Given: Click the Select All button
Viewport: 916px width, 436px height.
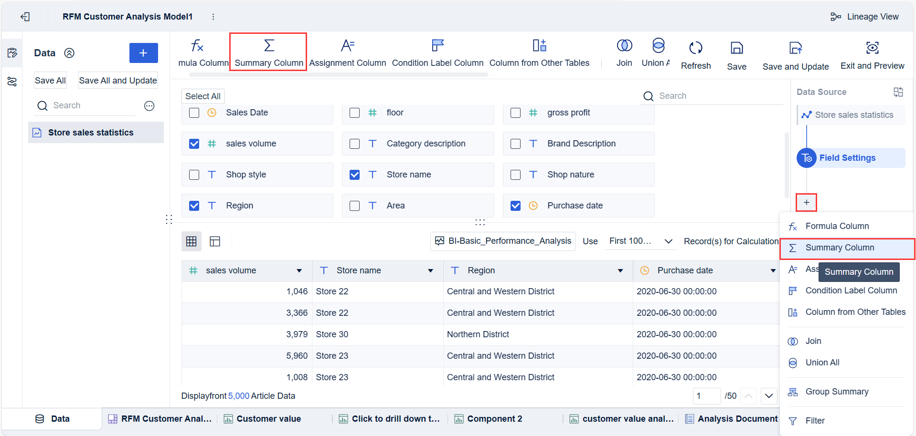Looking at the screenshot, I should [x=203, y=96].
